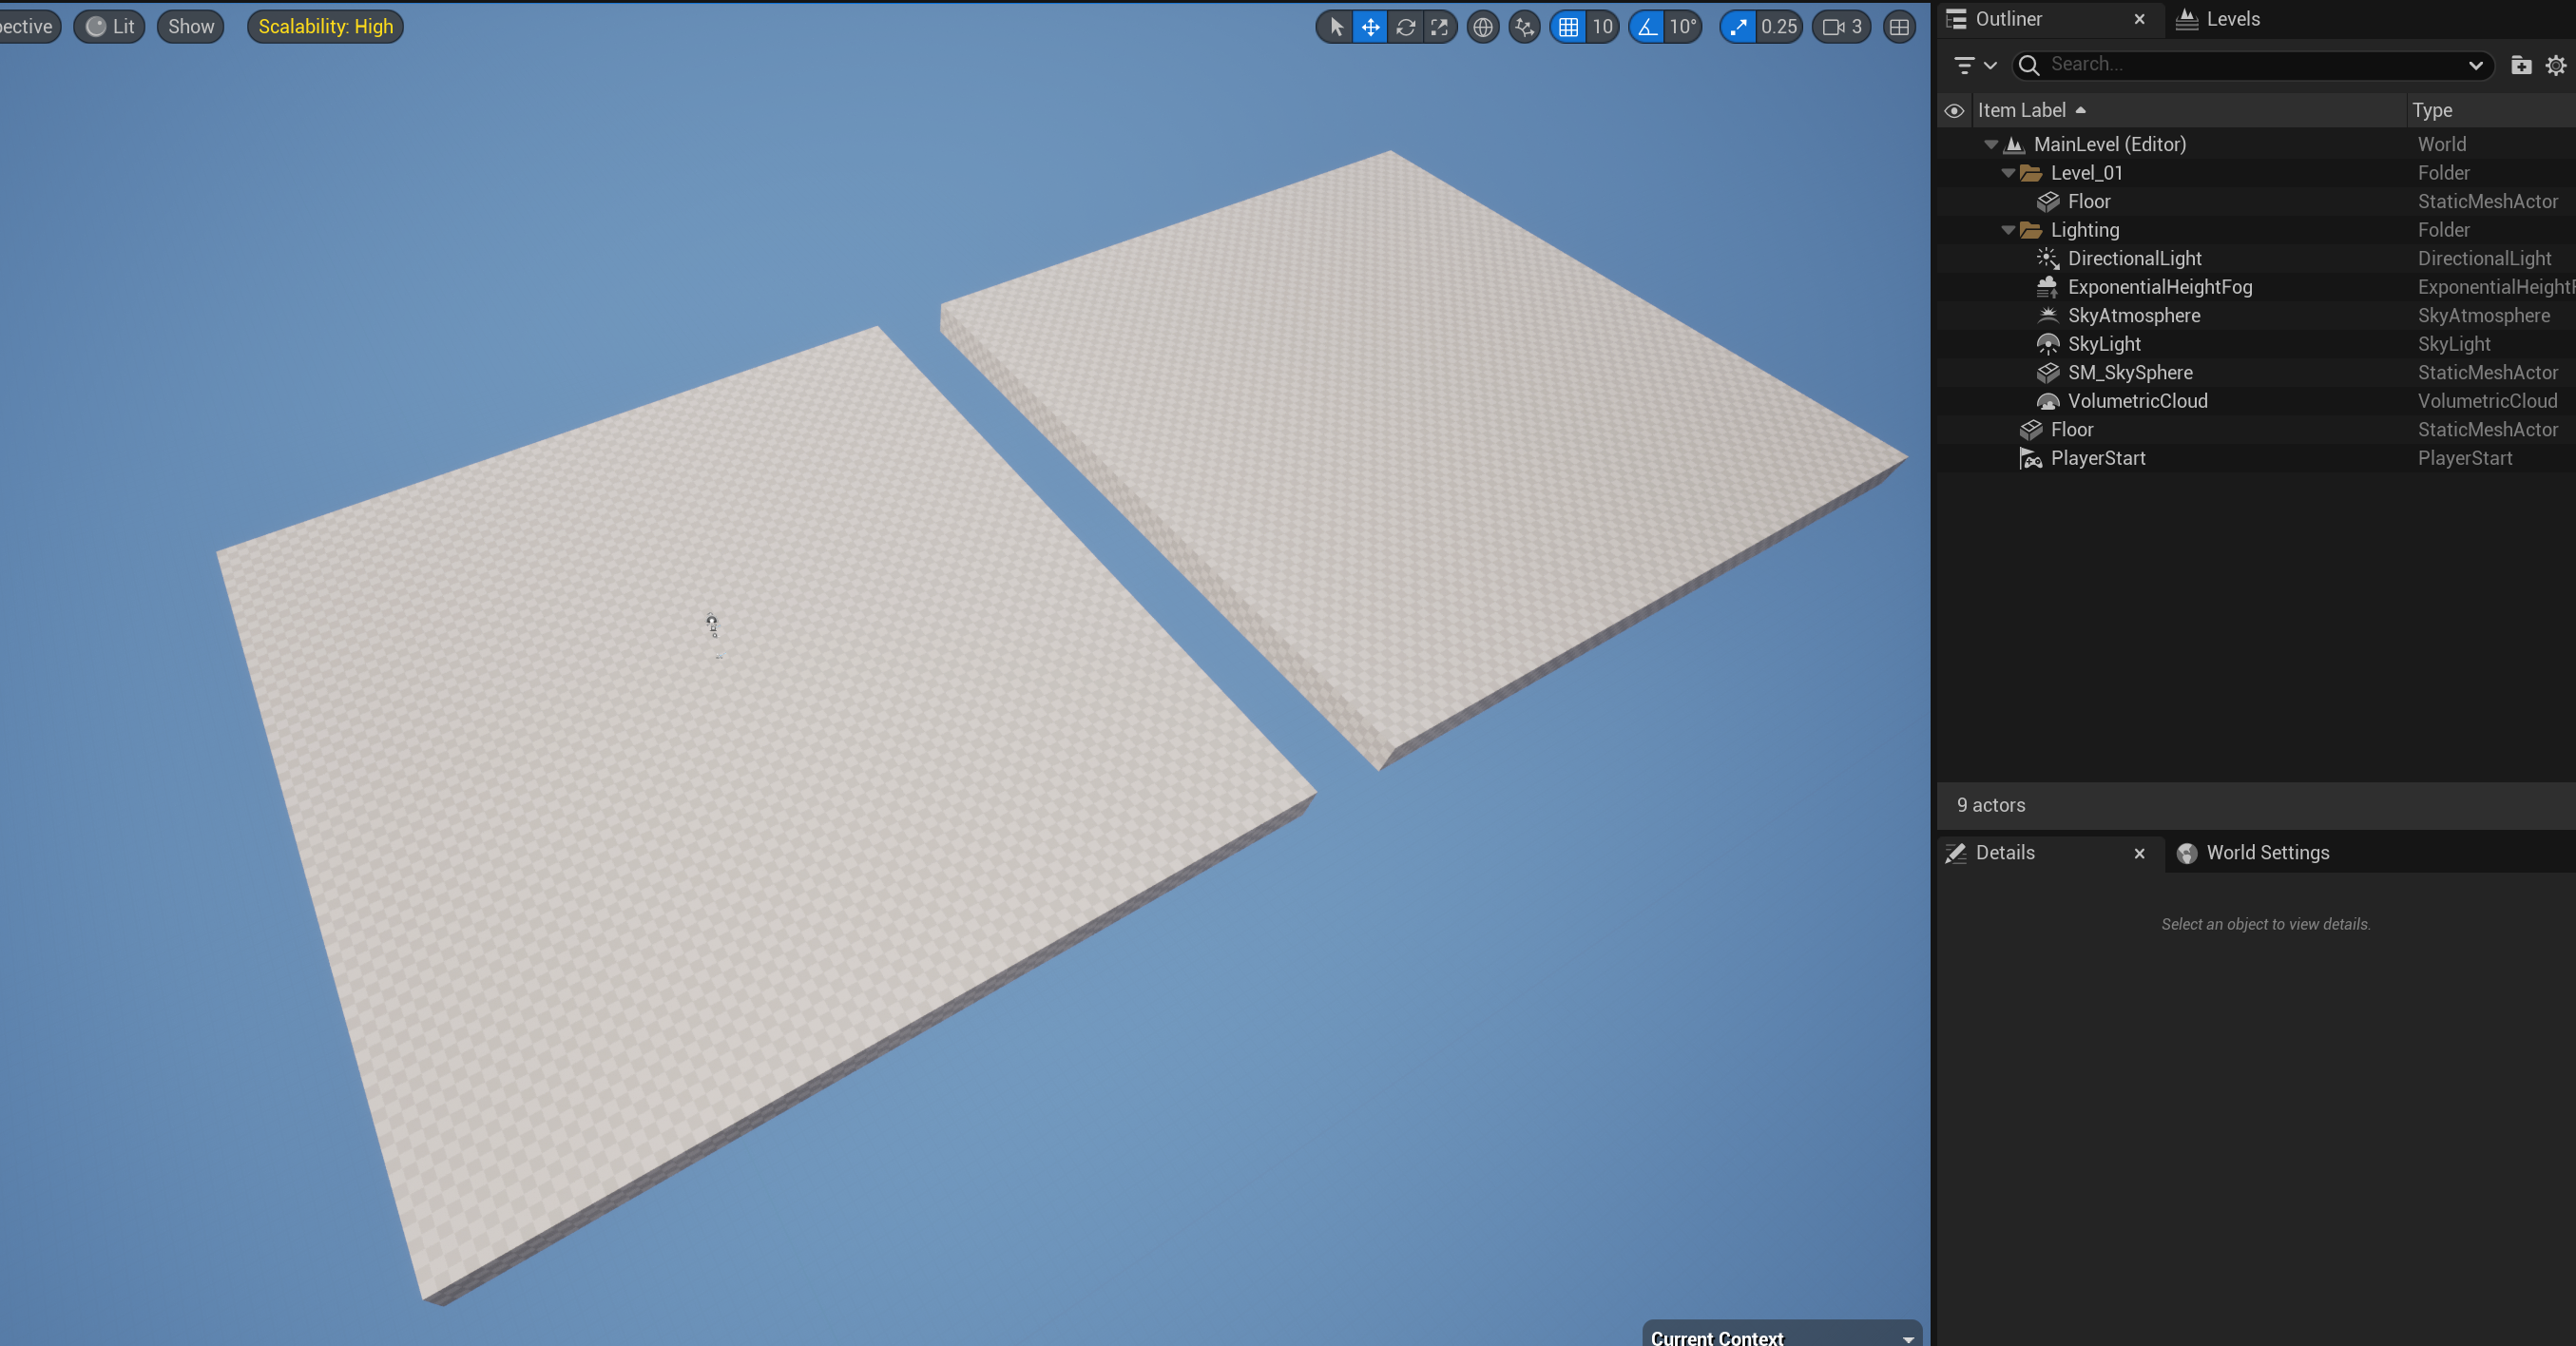Select the object selection arrow tool
The height and width of the screenshot is (1346, 2576).
[x=1336, y=27]
